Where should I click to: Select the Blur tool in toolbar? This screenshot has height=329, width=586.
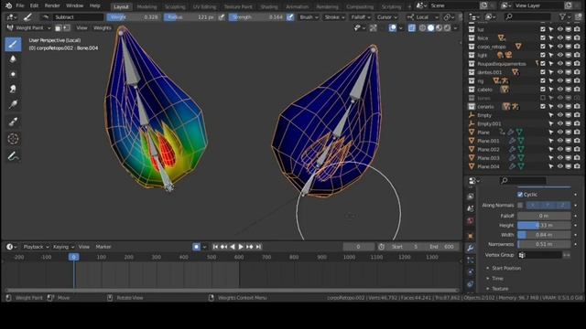13,59
